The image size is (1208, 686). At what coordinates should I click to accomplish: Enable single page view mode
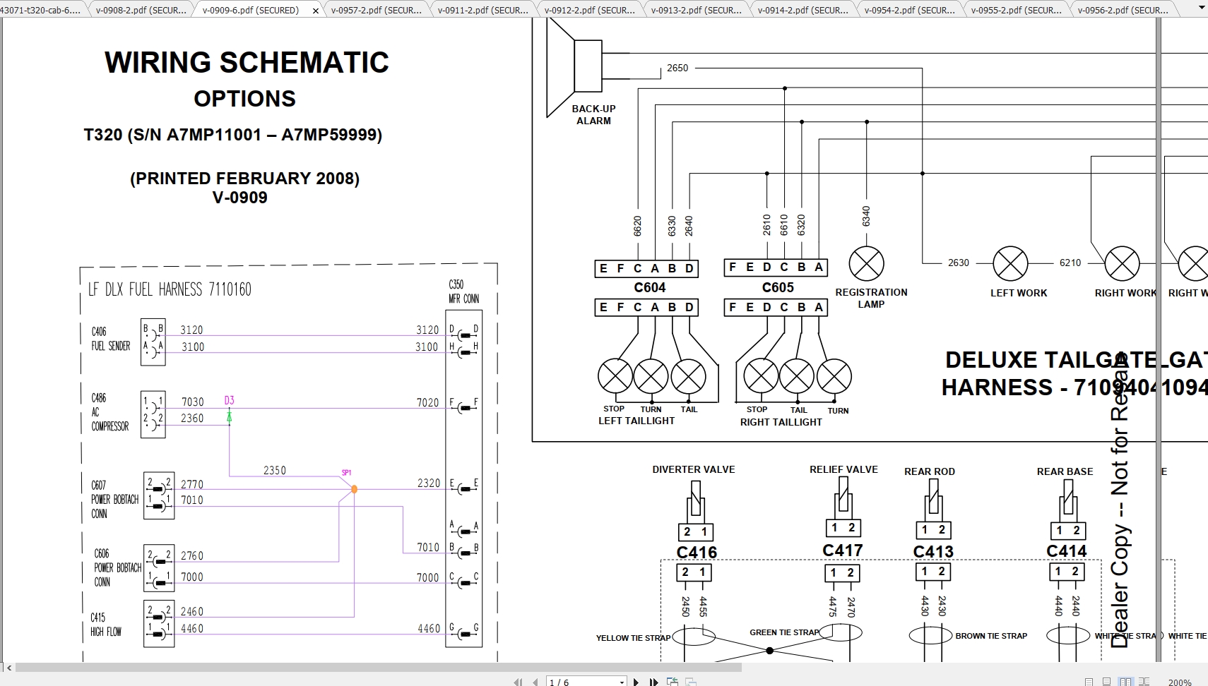(1089, 682)
